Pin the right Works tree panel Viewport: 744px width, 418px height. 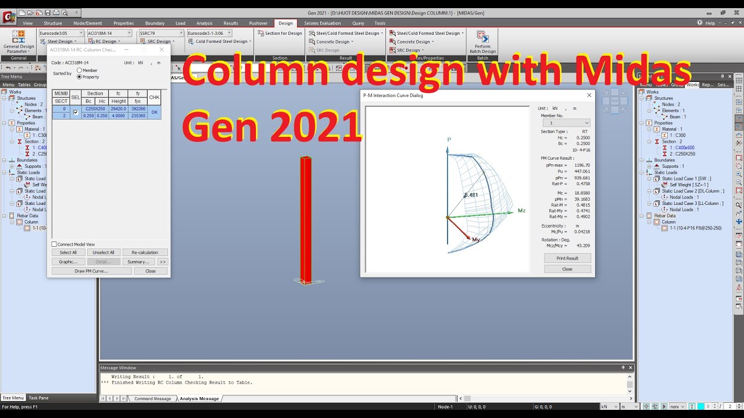point(722,76)
